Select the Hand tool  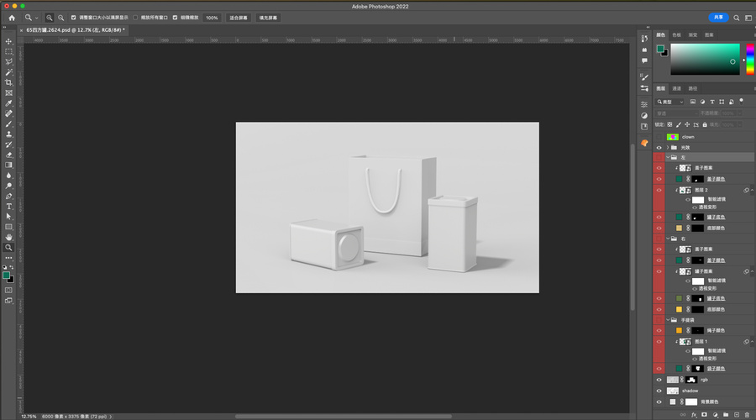coord(8,237)
